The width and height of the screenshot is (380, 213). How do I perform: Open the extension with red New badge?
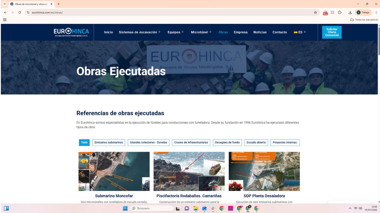(325, 12)
